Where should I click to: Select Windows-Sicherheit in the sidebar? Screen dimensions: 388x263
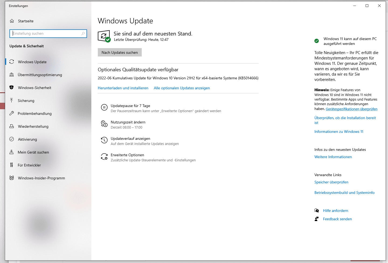pos(48,88)
